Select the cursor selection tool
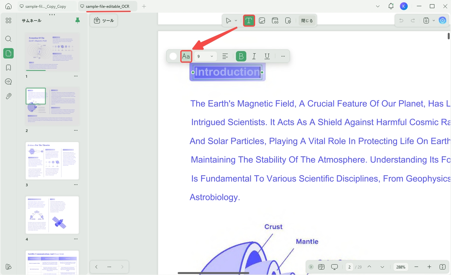 [229, 21]
